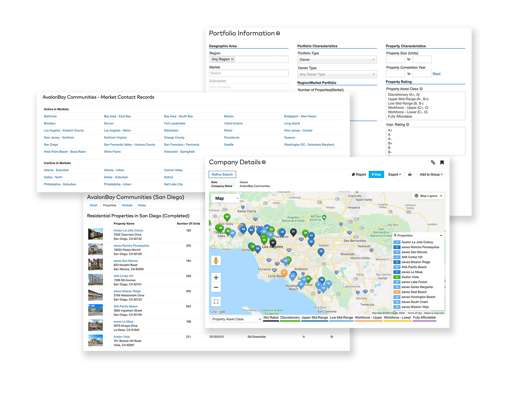Image resolution: width=508 pixels, height=394 pixels.
Task: Switch to the Markets tab
Action: coord(127,205)
